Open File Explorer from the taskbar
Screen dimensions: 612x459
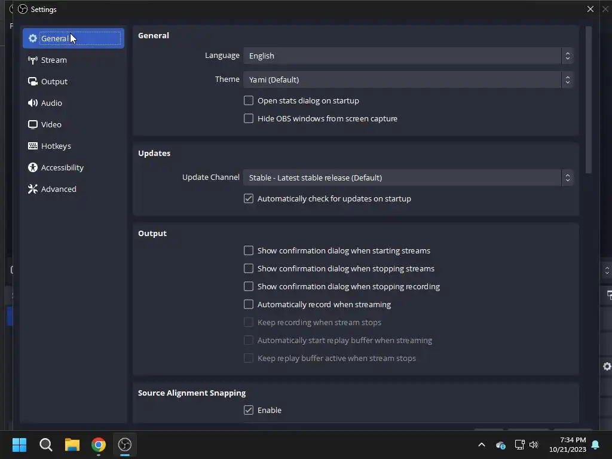click(x=72, y=445)
